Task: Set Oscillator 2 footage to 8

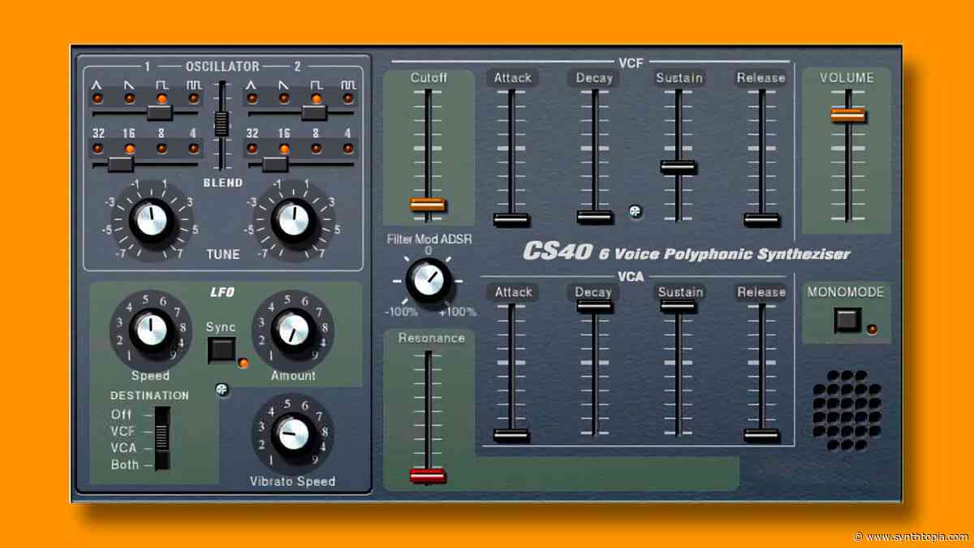Action: coord(317,149)
